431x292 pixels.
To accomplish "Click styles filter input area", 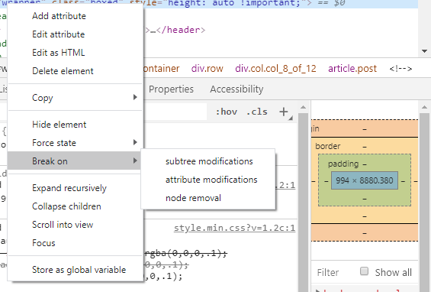I will click(175, 112).
